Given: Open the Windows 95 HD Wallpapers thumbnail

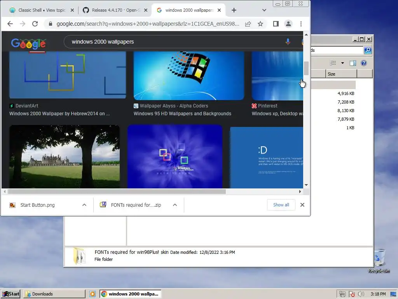Looking at the screenshot, I should (x=189, y=76).
